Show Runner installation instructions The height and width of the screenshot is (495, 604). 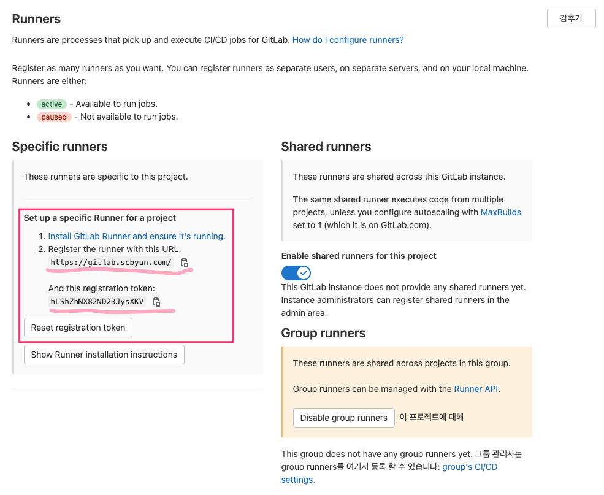[x=104, y=355]
